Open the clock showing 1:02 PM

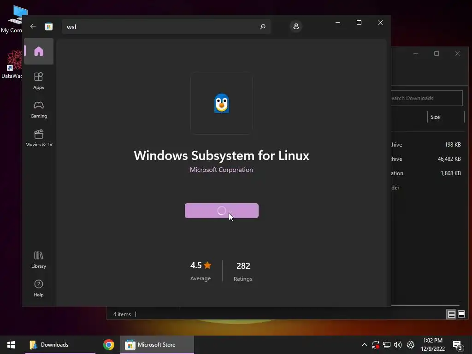click(x=433, y=345)
